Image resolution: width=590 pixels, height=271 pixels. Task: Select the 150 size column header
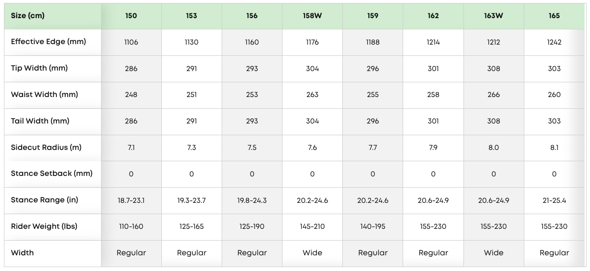pos(131,16)
